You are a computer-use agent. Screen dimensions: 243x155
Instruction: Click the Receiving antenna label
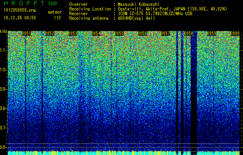(x=89, y=18)
